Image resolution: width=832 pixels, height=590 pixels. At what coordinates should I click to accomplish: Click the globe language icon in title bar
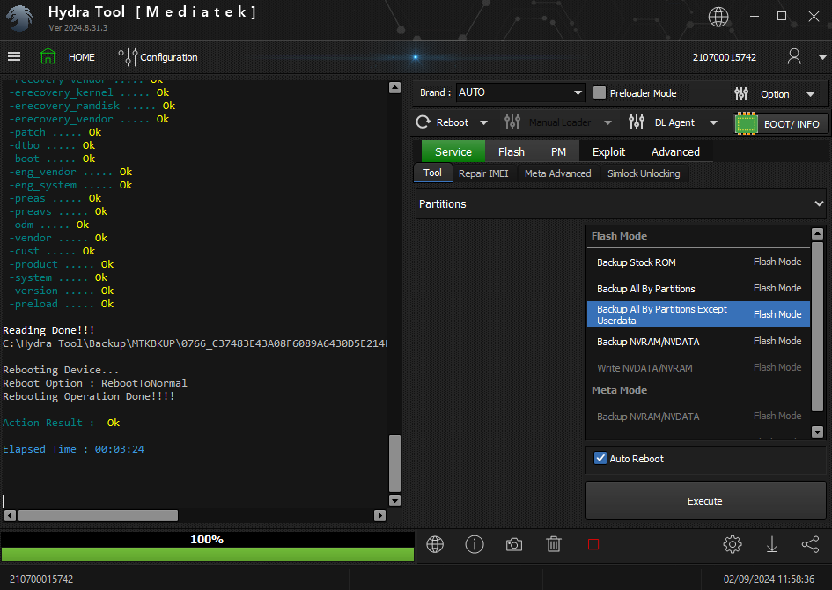point(718,17)
